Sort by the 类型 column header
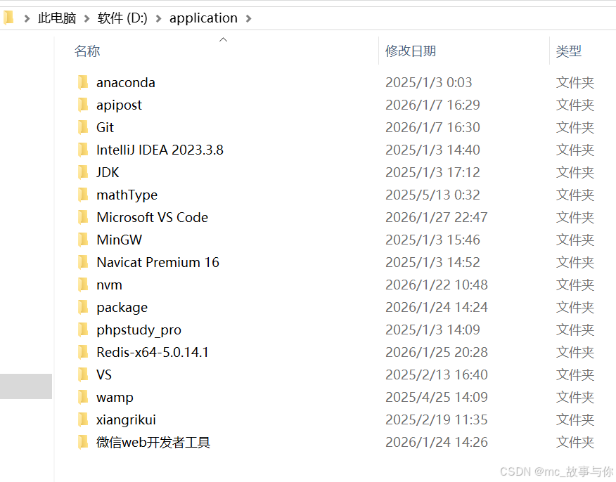This screenshot has width=616, height=482. [x=568, y=51]
